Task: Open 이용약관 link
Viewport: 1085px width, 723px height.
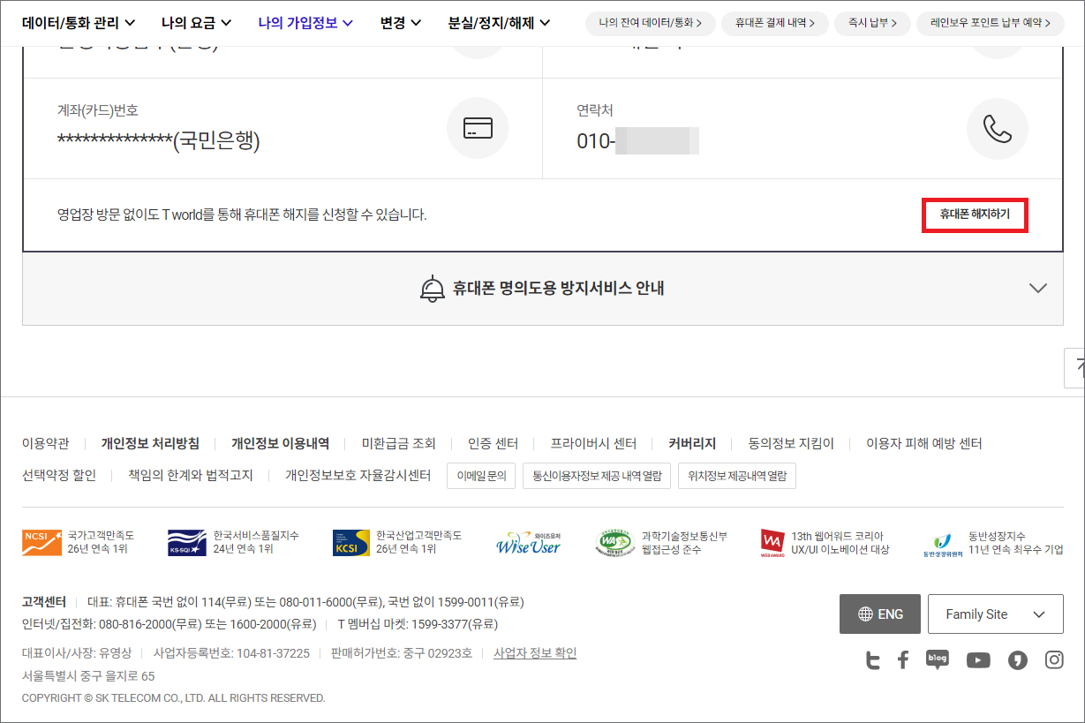Action: tap(45, 443)
